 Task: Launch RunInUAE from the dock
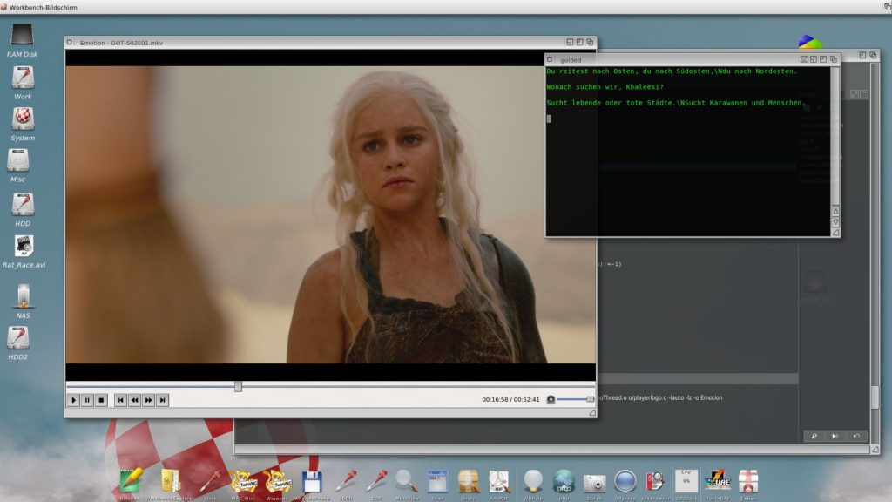pos(716,480)
